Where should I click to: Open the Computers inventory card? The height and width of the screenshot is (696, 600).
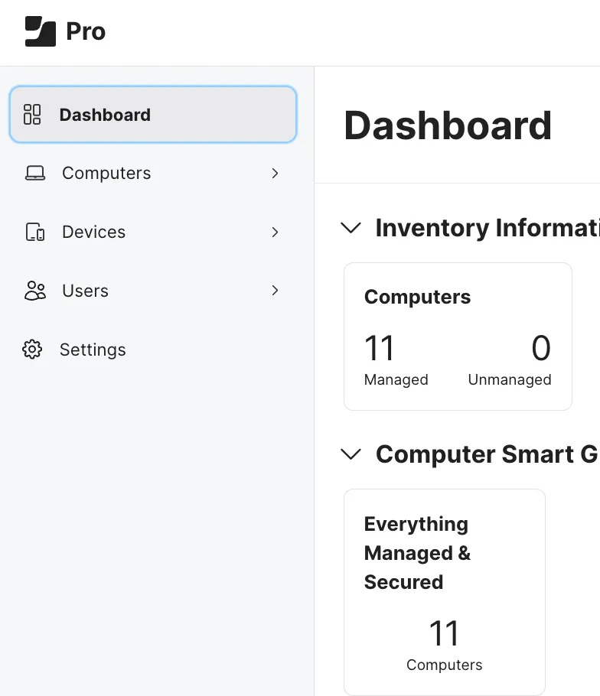coord(458,337)
